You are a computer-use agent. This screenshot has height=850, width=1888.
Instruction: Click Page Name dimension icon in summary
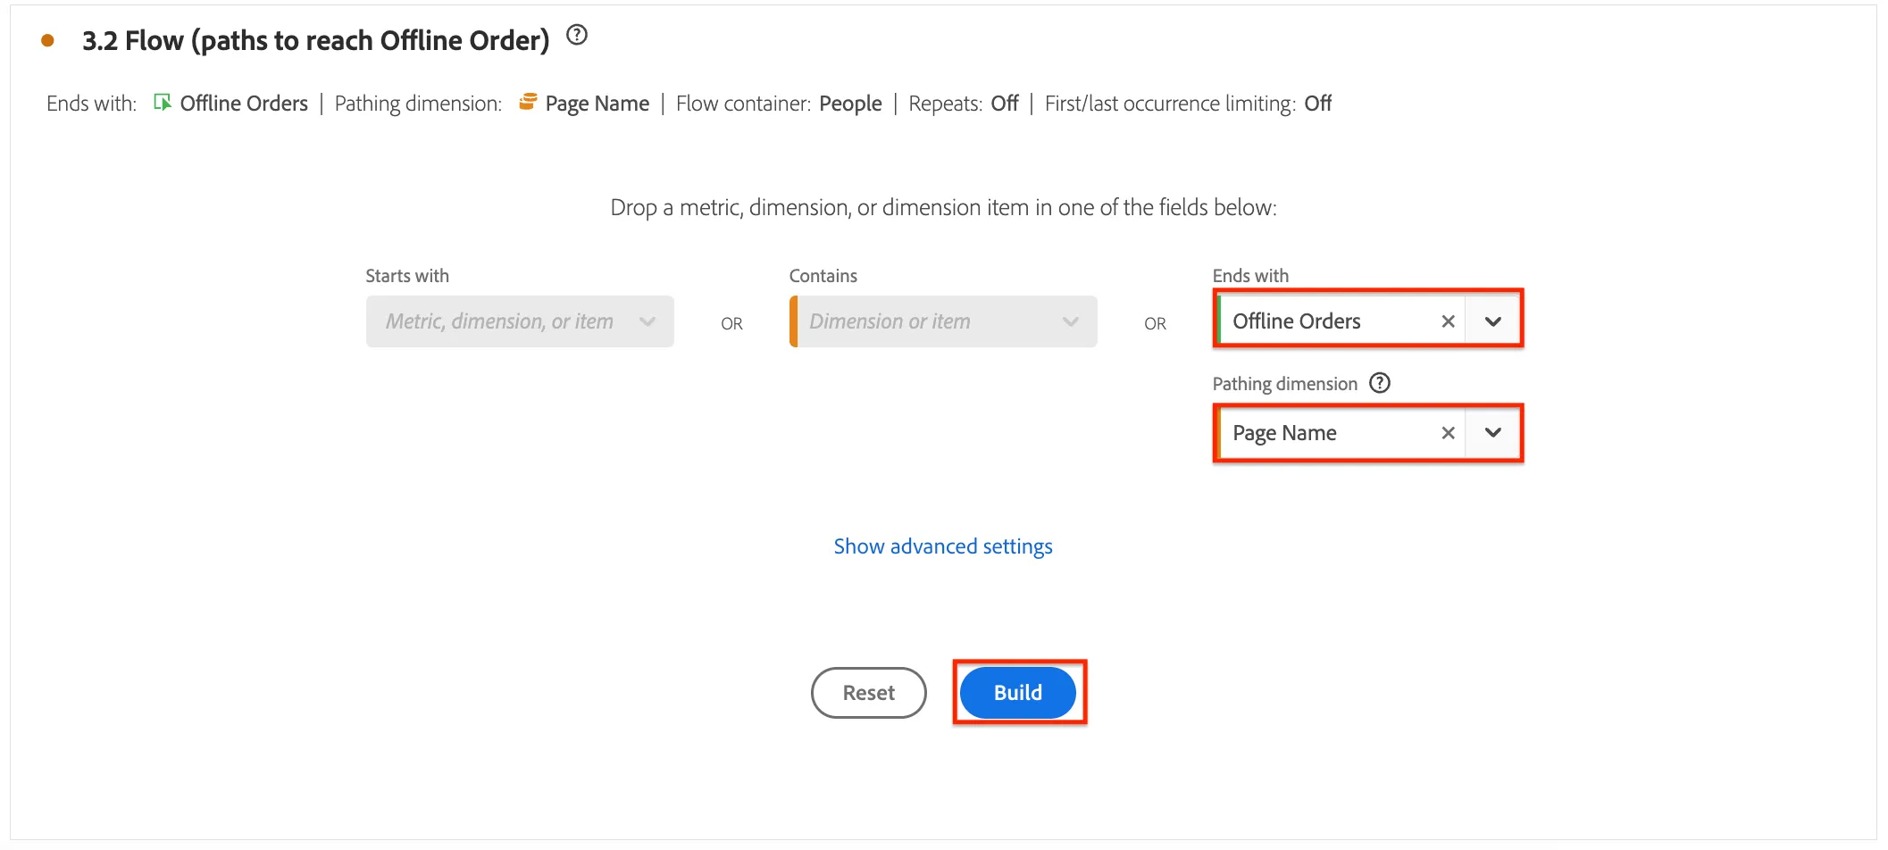pyautogui.click(x=528, y=102)
